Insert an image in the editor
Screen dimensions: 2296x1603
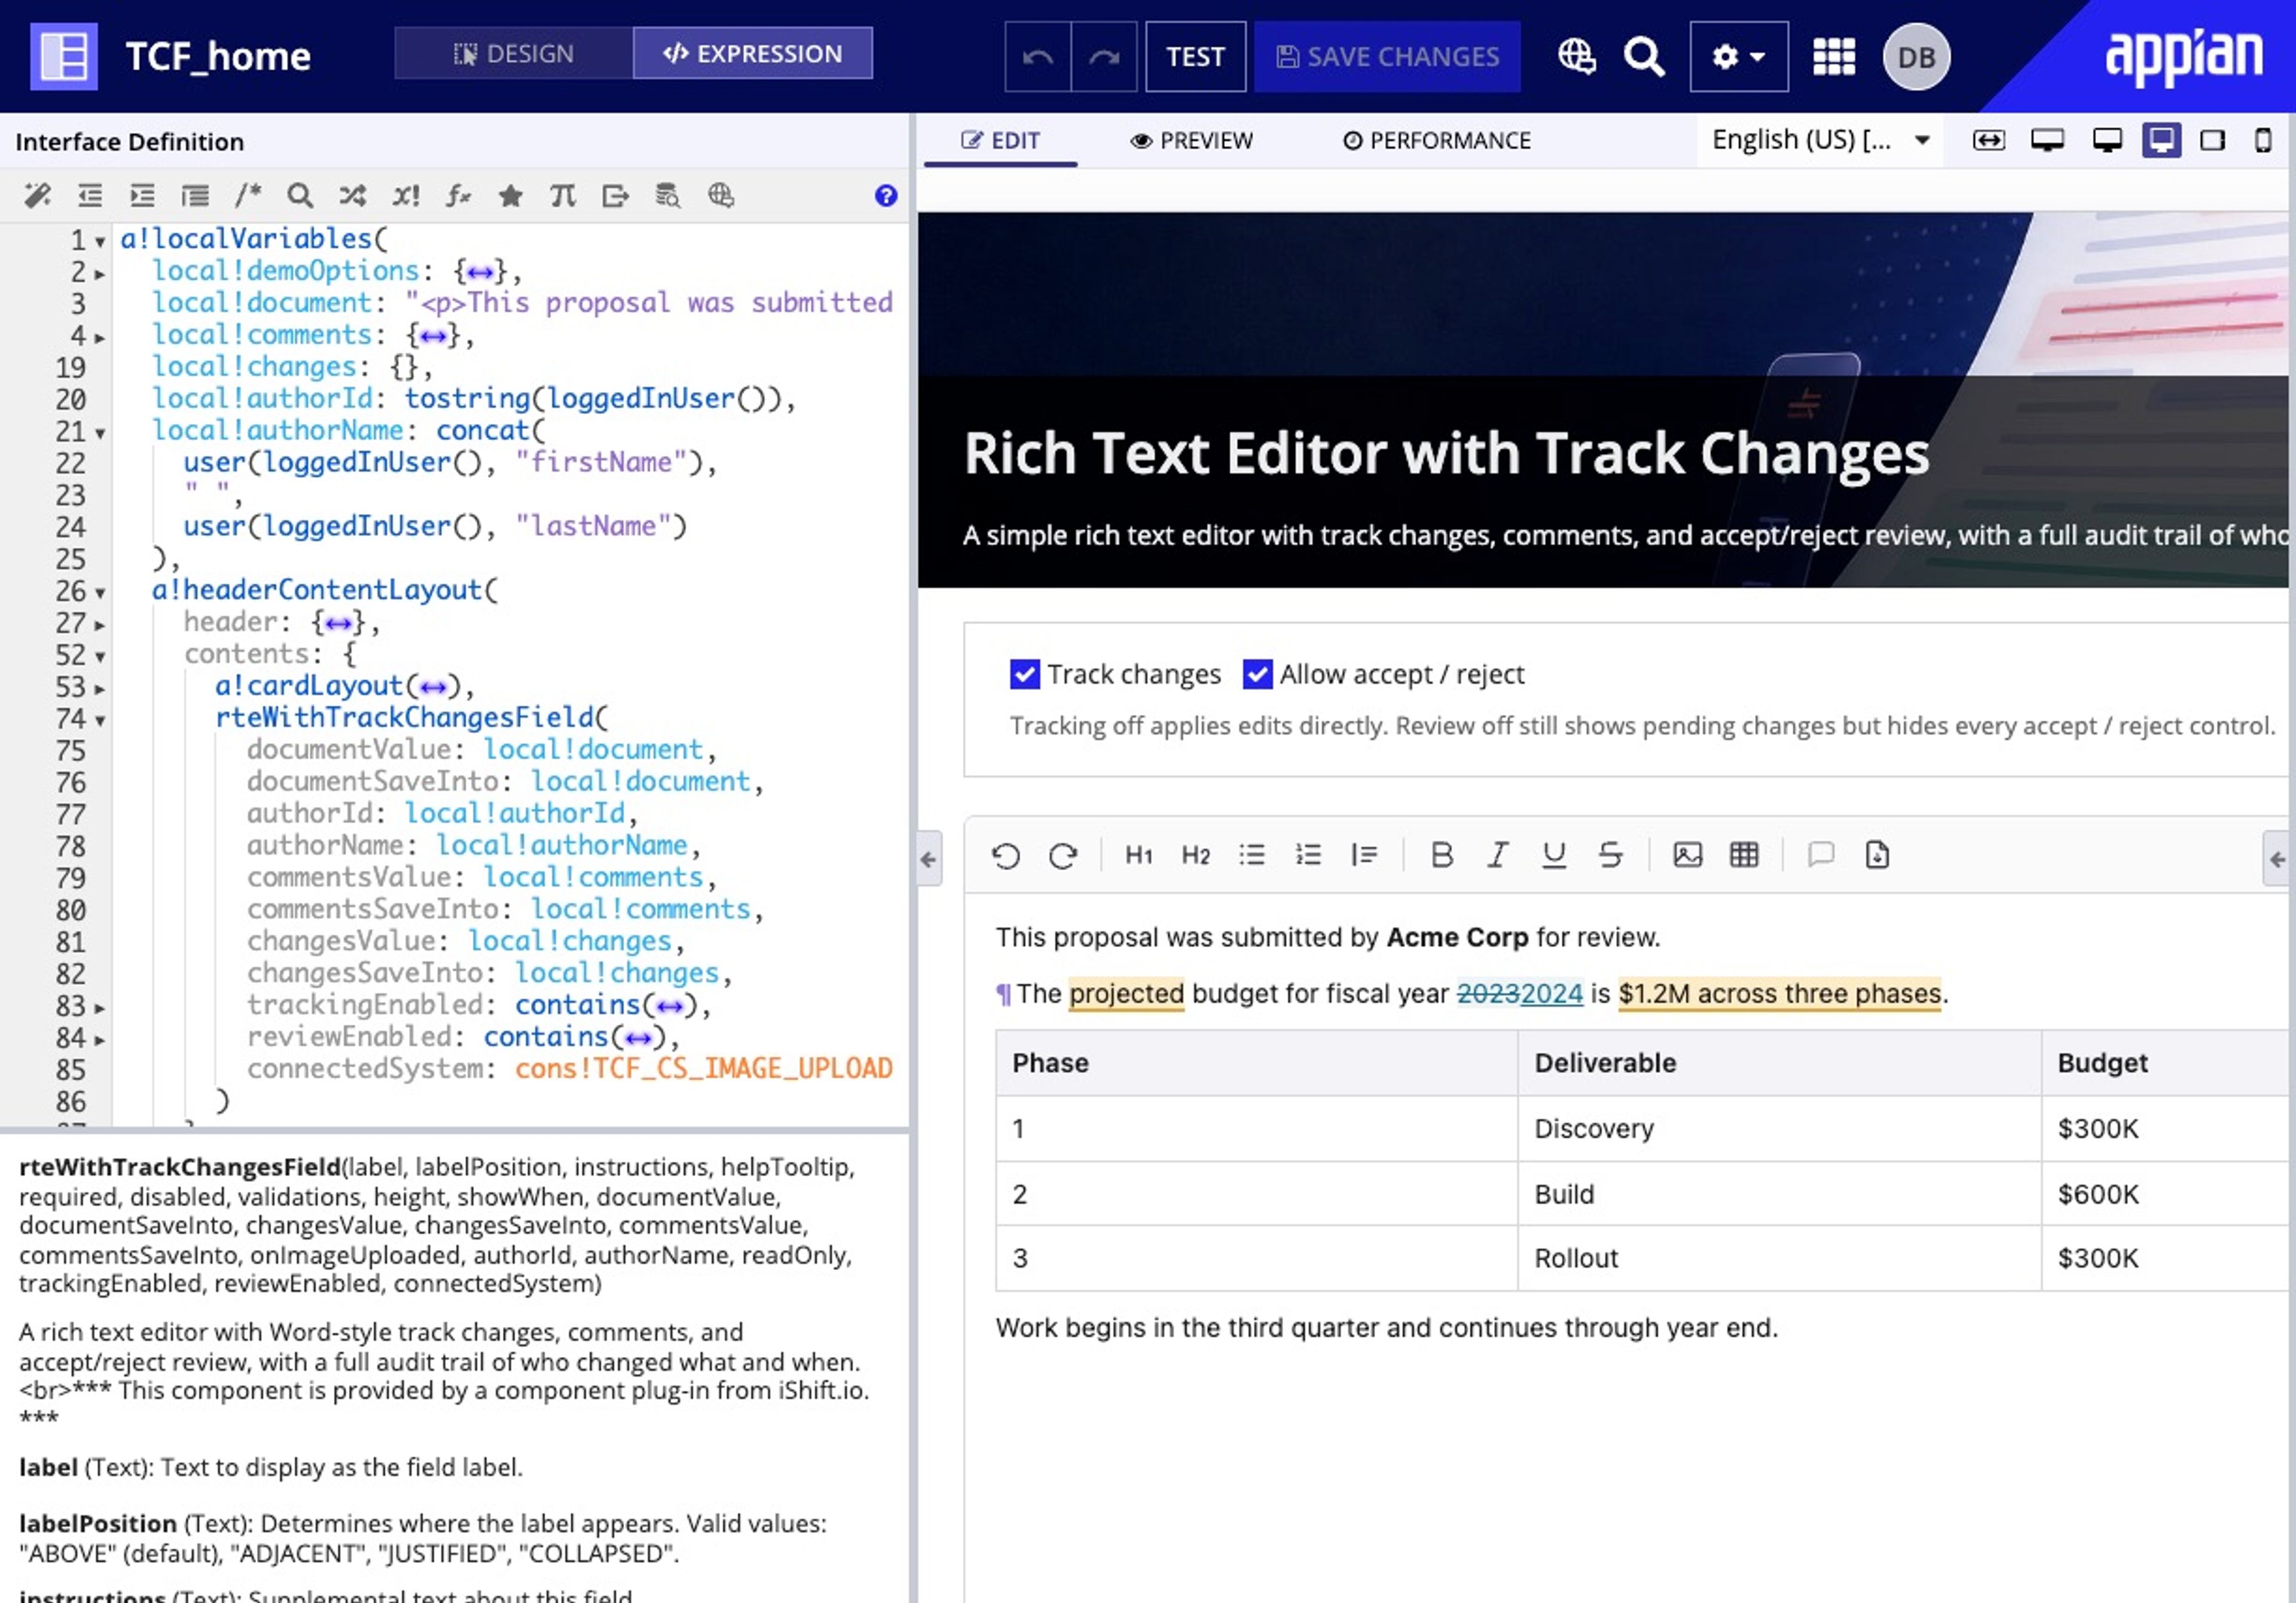(1687, 855)
